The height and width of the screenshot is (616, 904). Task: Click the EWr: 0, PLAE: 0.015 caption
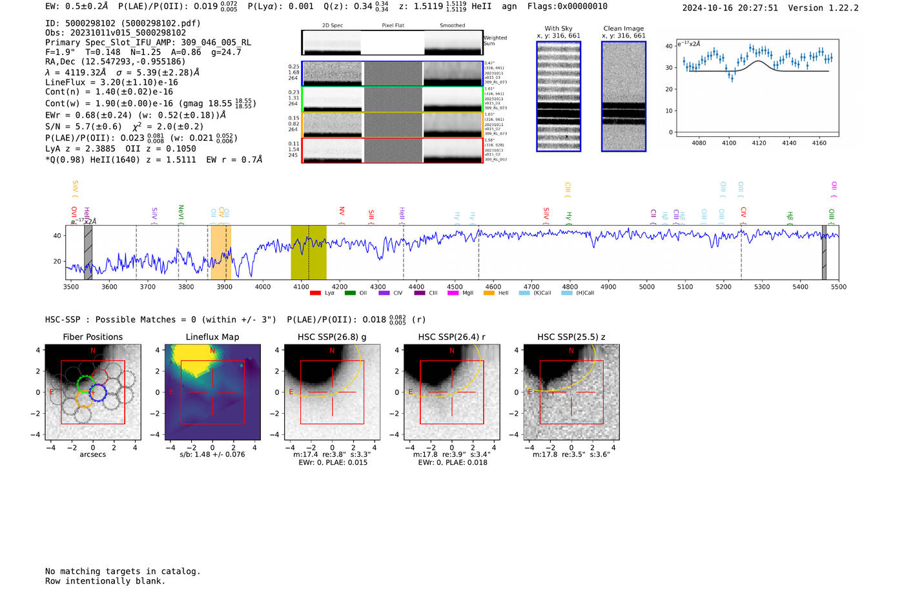pos(333,463)
